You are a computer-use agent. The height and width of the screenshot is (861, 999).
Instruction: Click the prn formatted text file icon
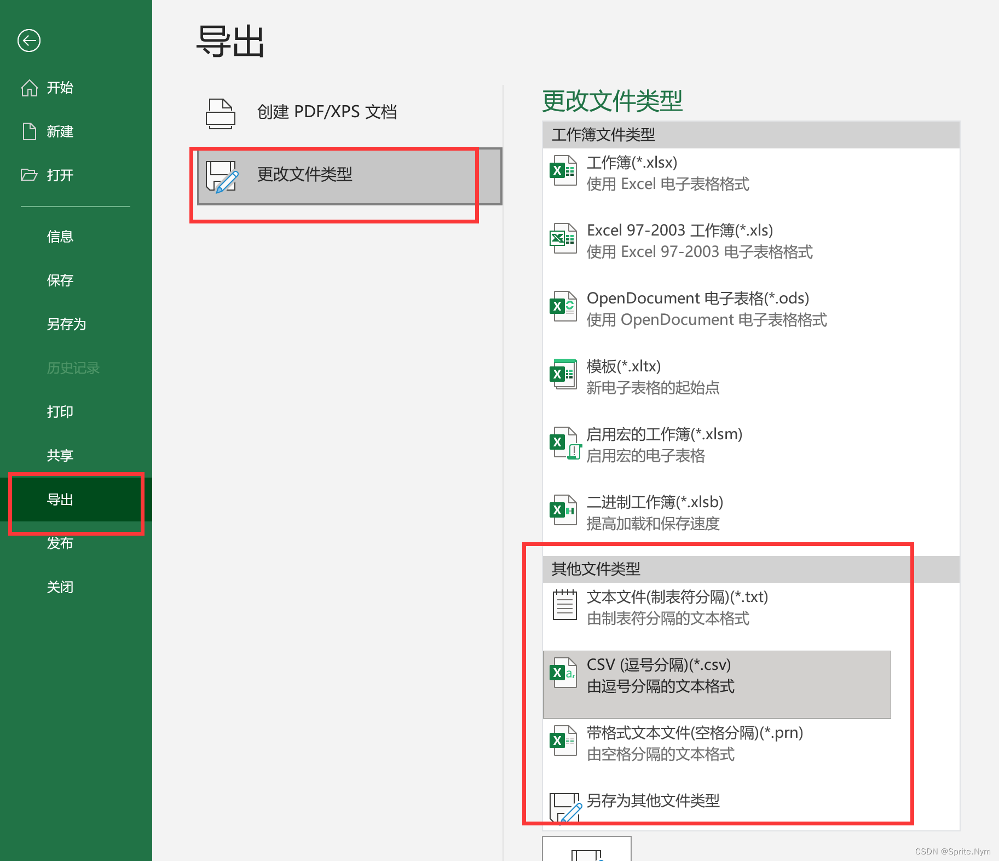point(563,741)
